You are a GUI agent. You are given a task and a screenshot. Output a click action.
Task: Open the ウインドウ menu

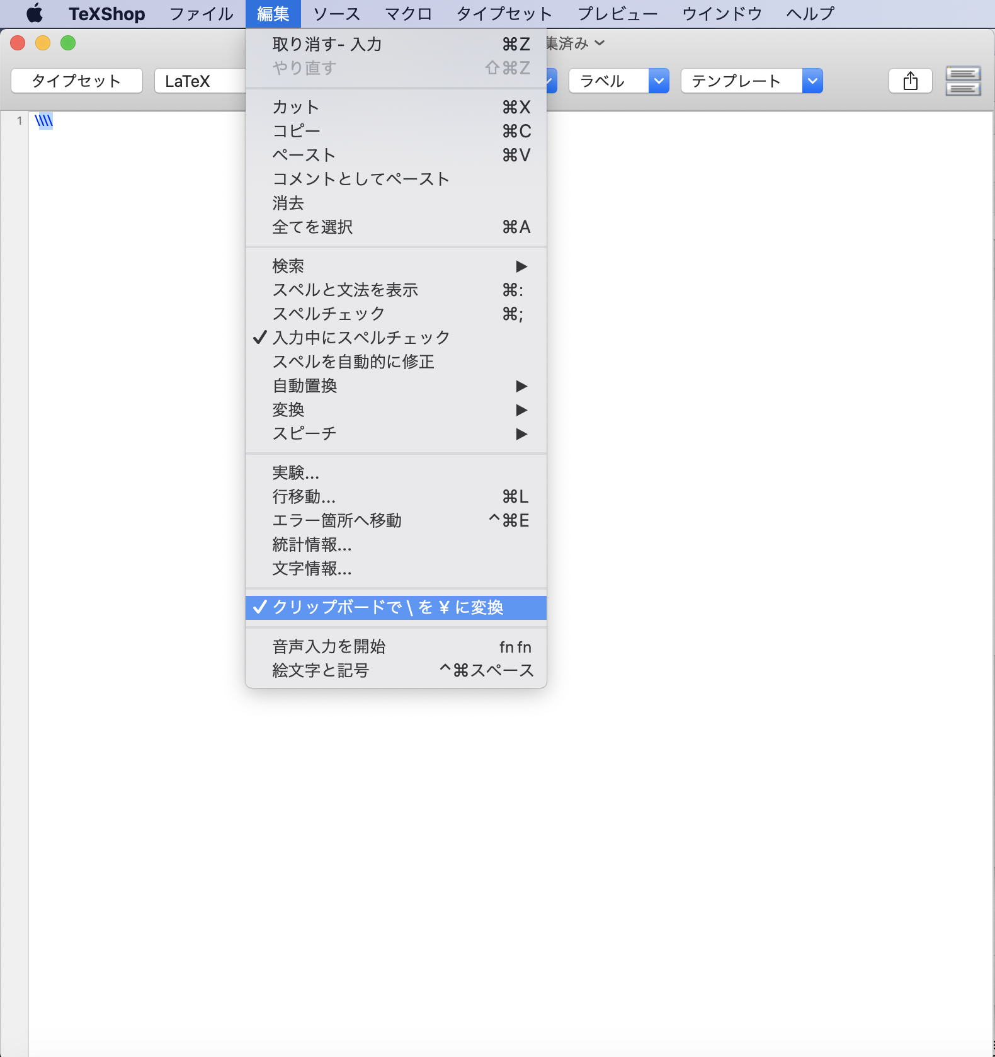[x=722, y=14]
